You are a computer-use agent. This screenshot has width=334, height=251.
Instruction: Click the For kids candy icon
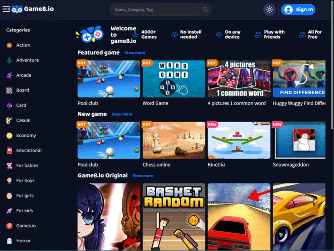tap(10, 210)
